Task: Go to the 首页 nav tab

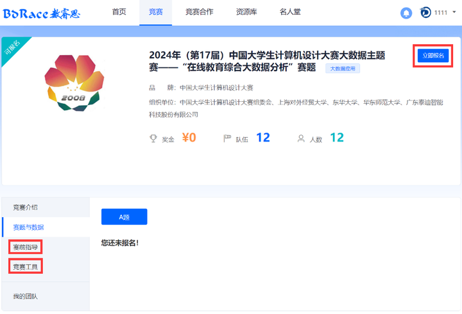Action: click(x=119, y=12)
